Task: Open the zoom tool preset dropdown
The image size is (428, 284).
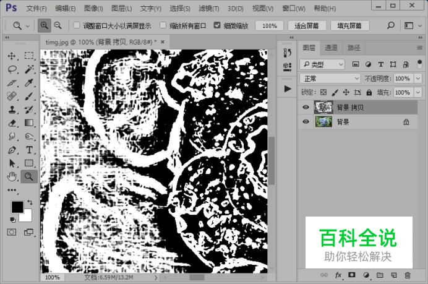Action: coord(28,26)
